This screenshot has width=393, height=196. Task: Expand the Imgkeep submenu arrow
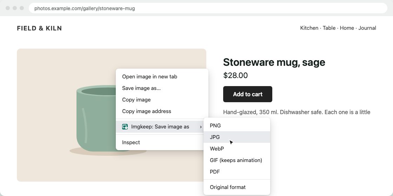(x=200, y=127)
